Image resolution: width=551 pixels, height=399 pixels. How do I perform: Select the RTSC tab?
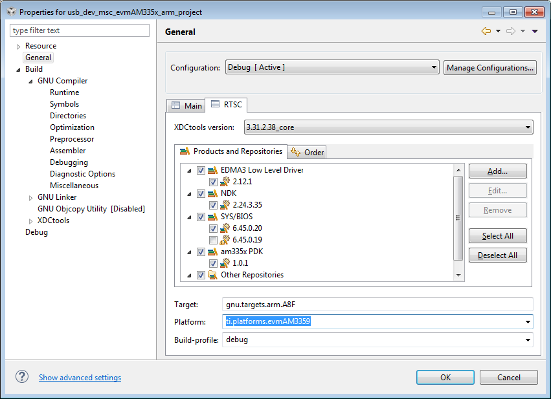[x=226, y=105]
